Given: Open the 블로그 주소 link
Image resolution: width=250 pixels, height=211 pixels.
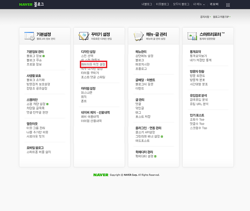Looking at the screenshot, I should (34, 60).
